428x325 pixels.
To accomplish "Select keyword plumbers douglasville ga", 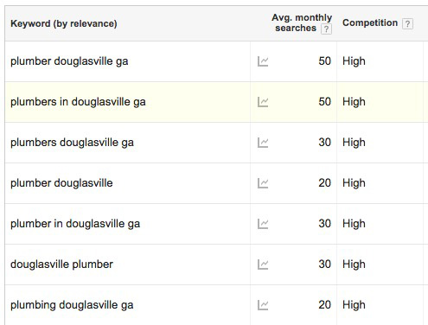I will pos(72,143).
